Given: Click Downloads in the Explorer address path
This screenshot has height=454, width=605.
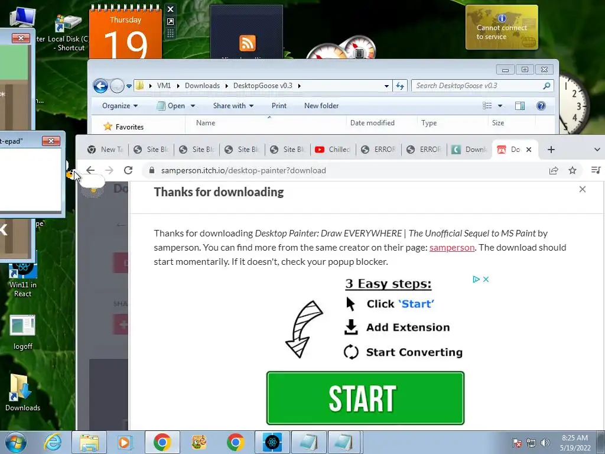Looking at the screenshot, I should click(202, 86).
